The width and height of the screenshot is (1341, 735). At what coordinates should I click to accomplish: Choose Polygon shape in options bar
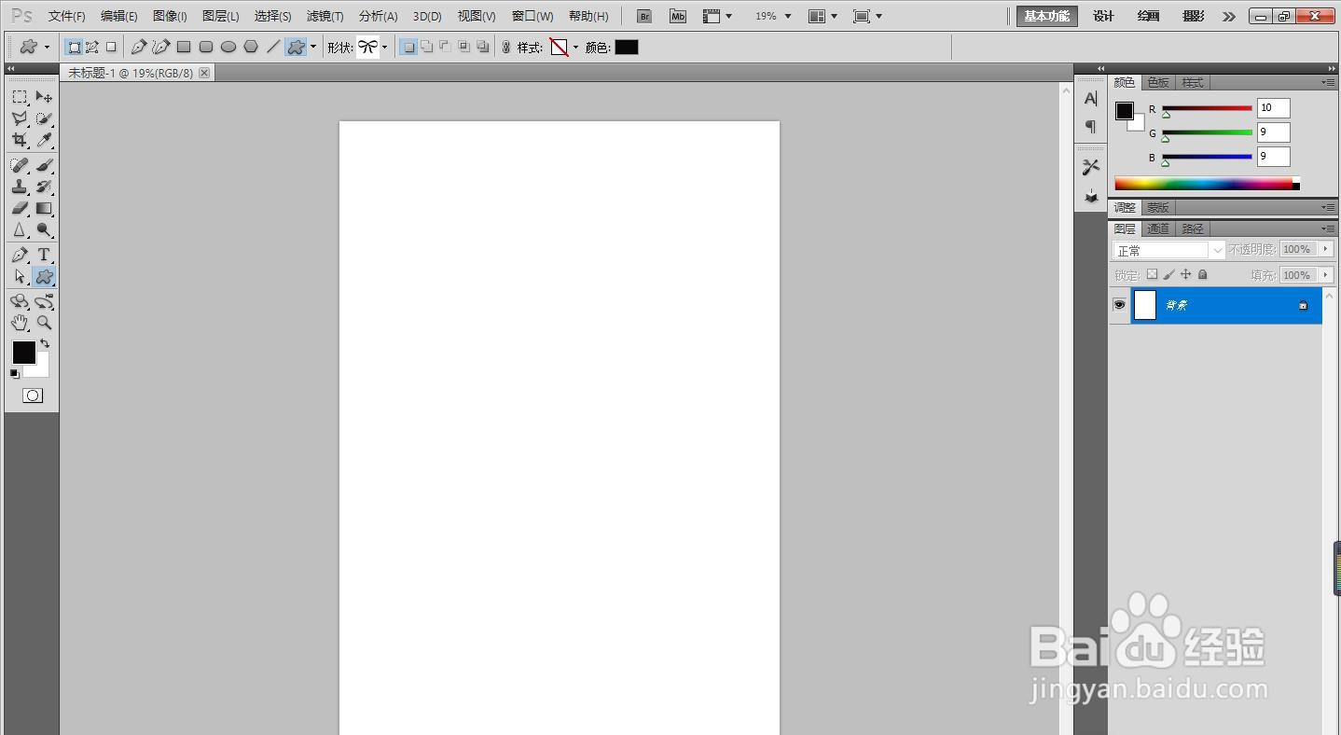(251, 47)
